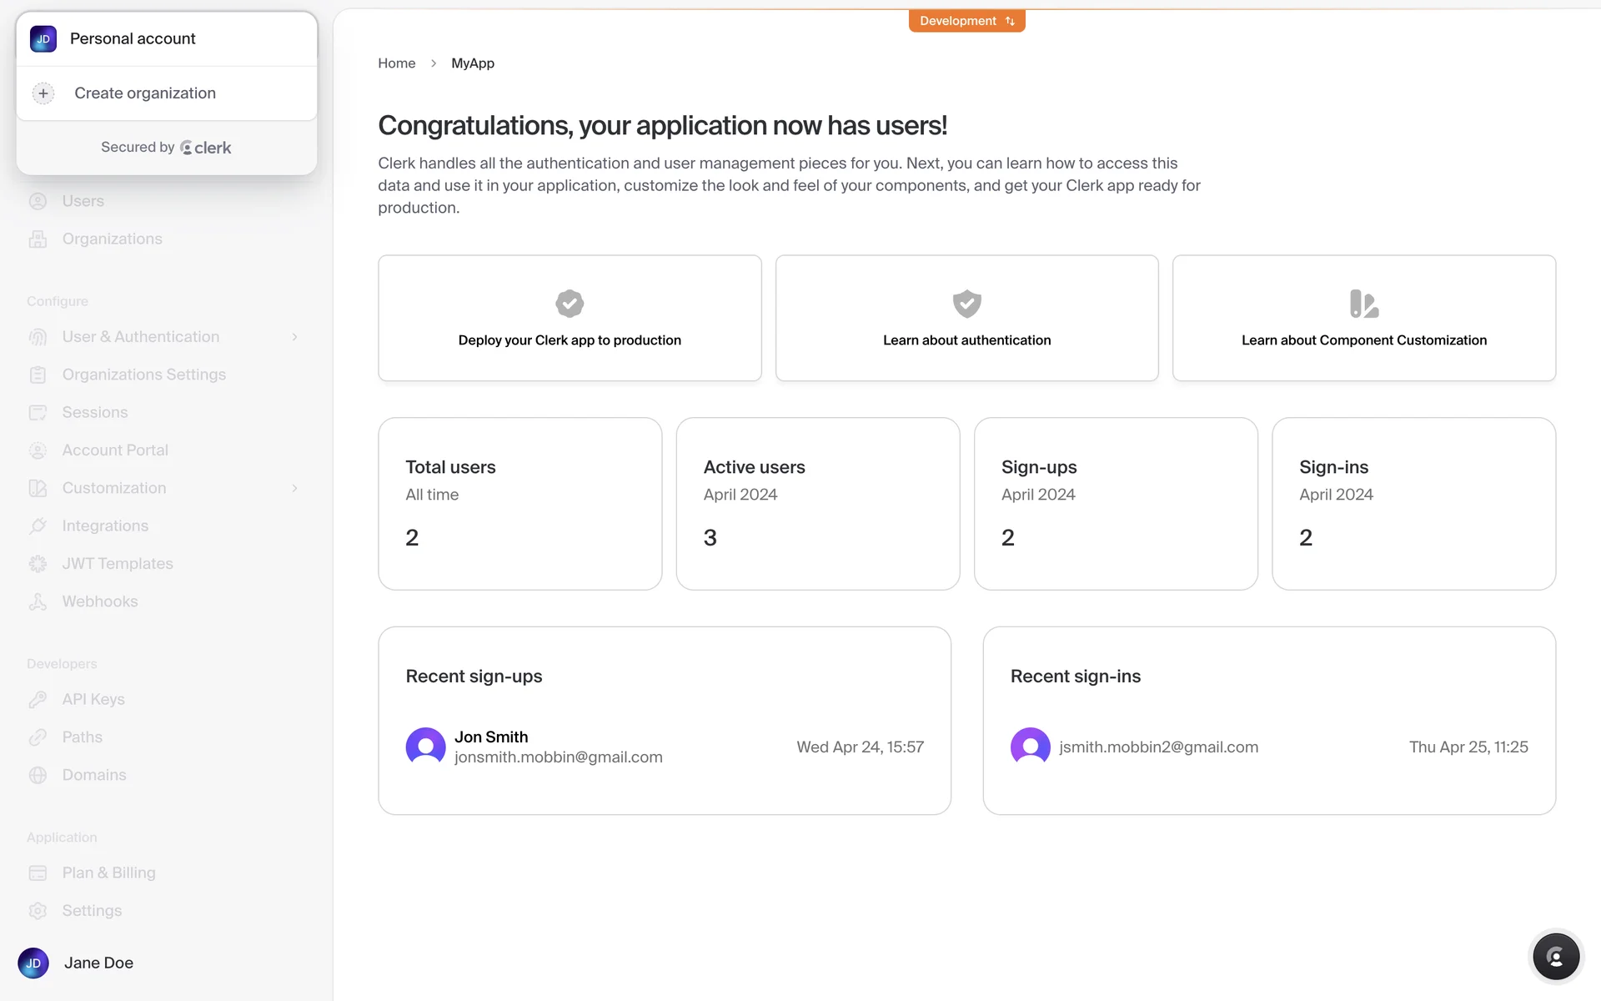Expand User & Authentication submenu chevron
The image size is (1601, 1001).
pyautogui.click(x=294, y=337)
